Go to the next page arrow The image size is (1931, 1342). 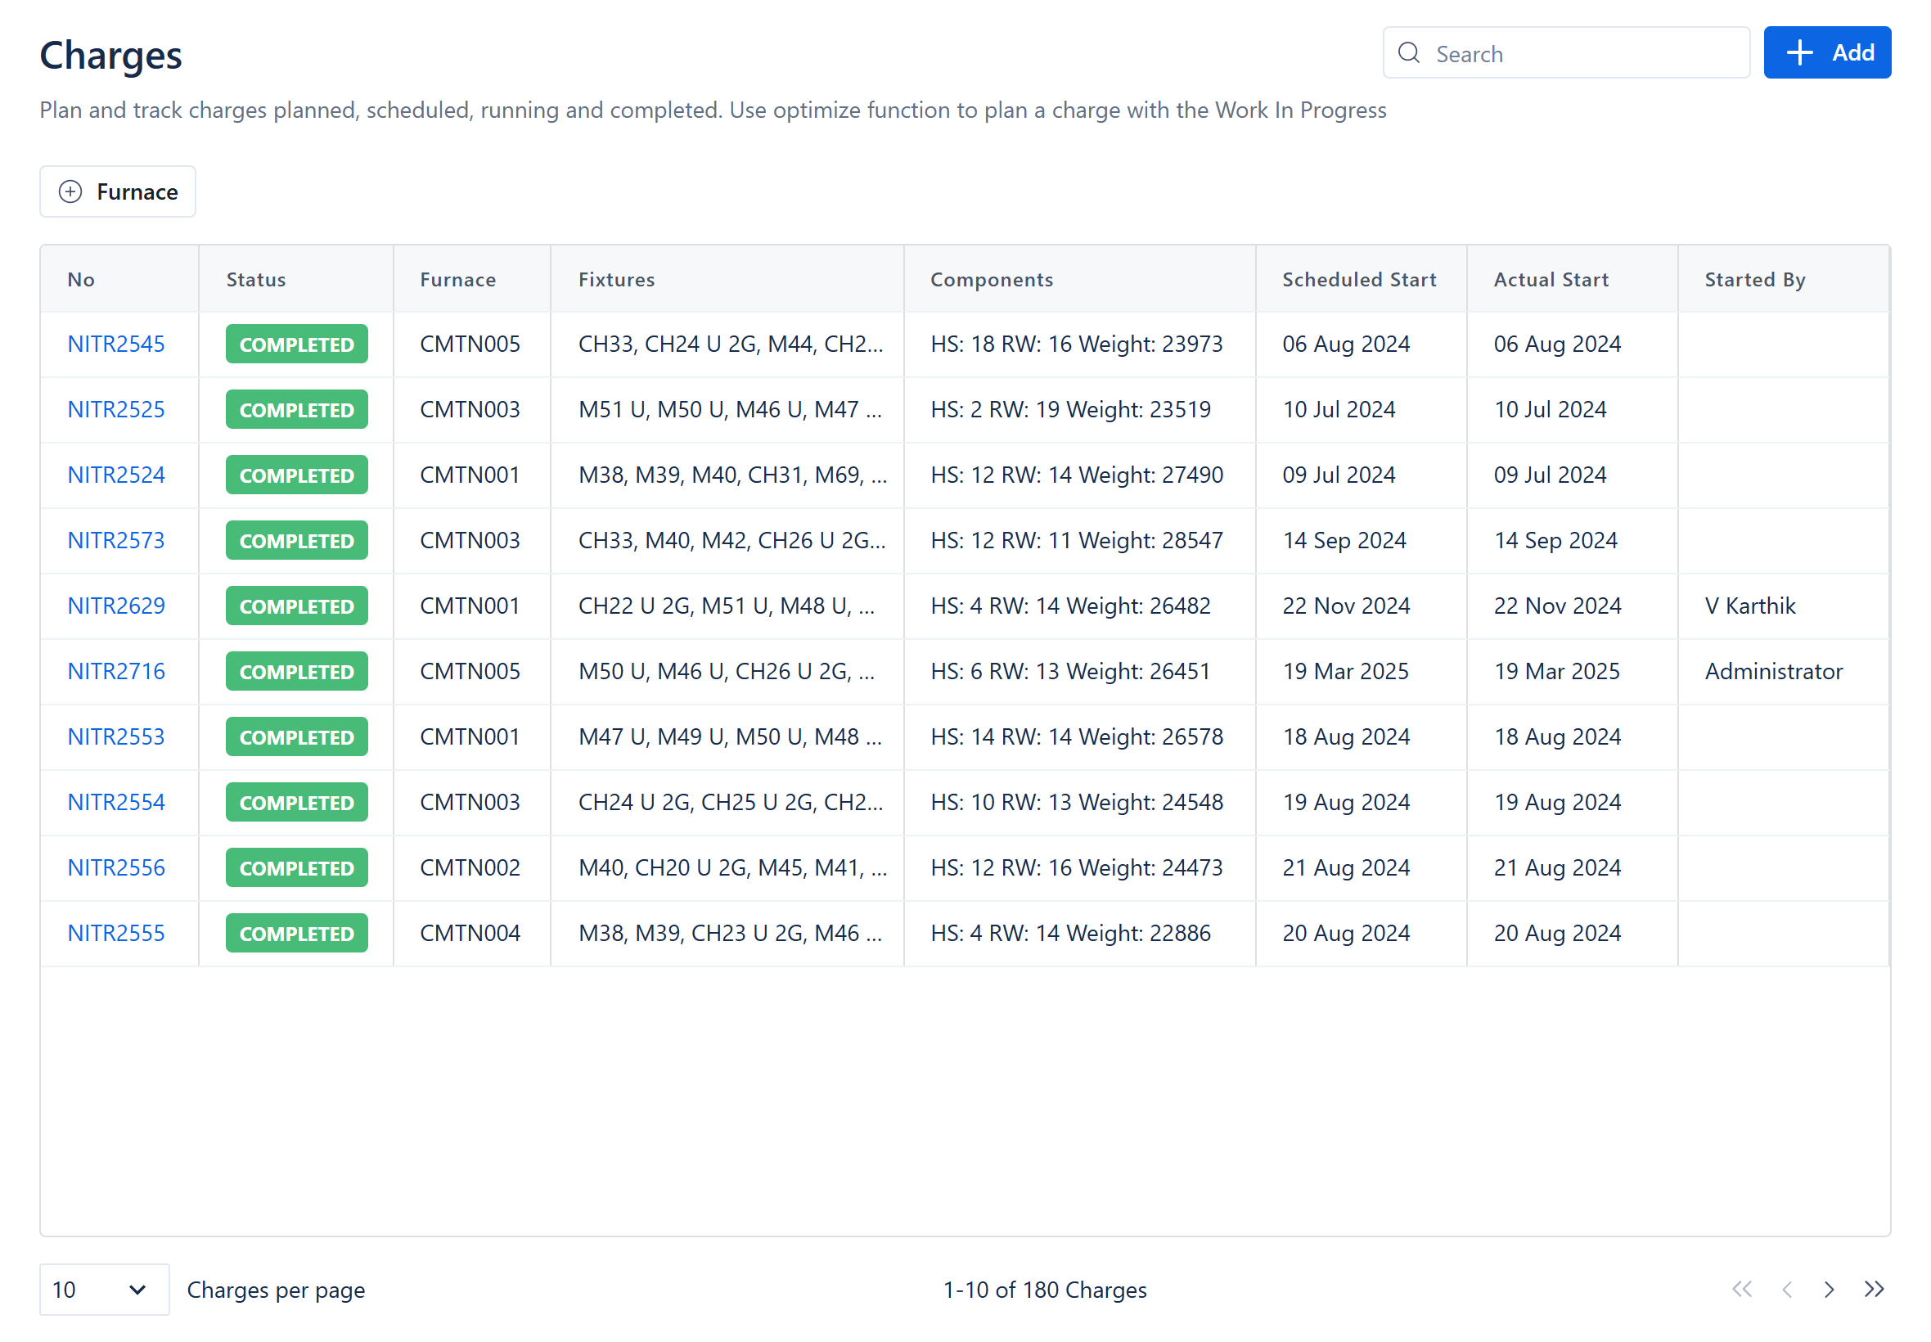point(1829,1289)
